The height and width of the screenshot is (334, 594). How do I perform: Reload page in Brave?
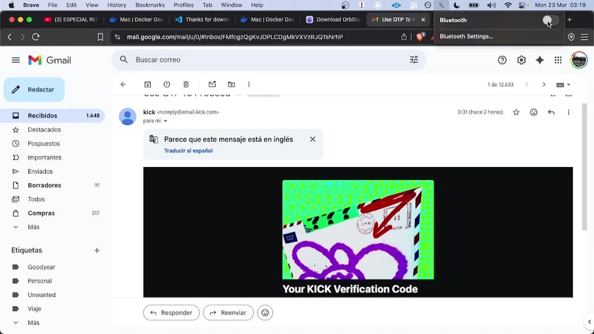(x=36, y=37)
